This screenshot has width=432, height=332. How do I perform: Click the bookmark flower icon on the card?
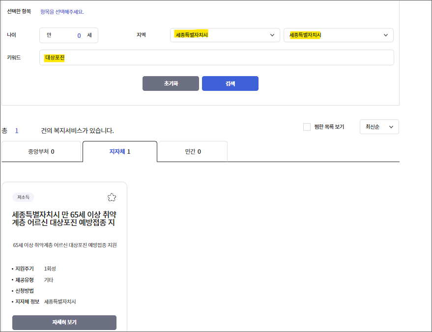112,196
